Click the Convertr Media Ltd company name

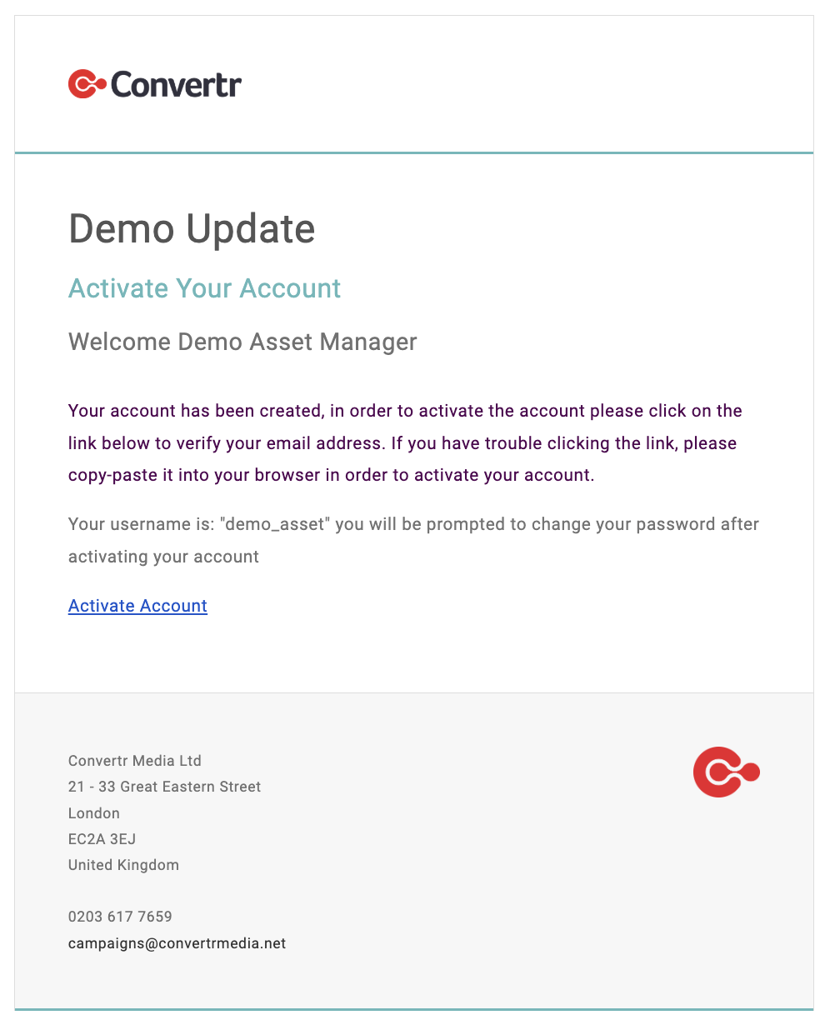point(135,761)
